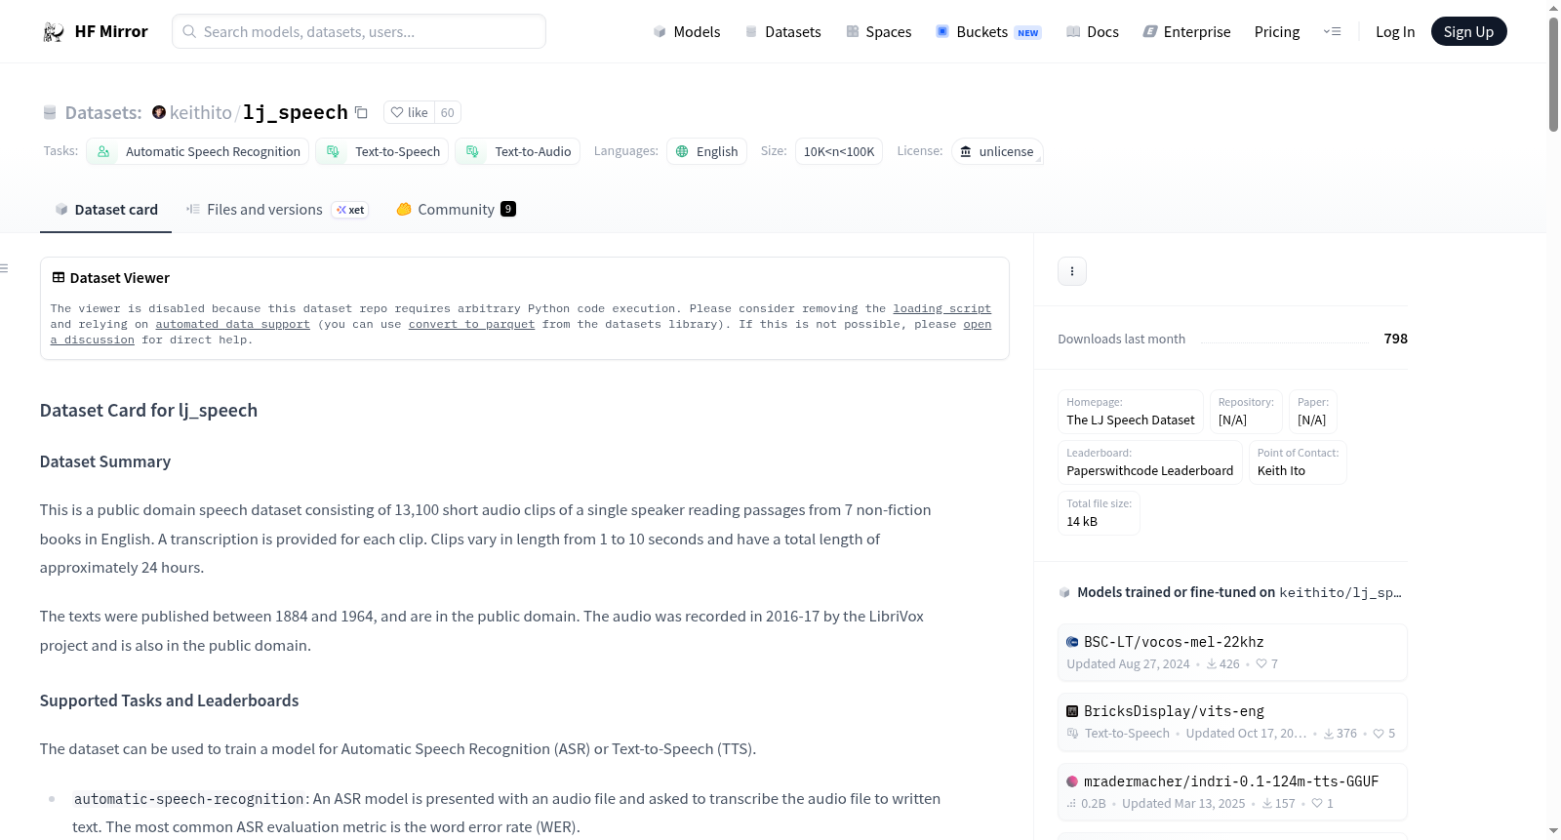Image resolution: width=1561 pixels, height=840 pixels.
Task: Like the lj_speech dataset
Action: (x=409, y=112)
